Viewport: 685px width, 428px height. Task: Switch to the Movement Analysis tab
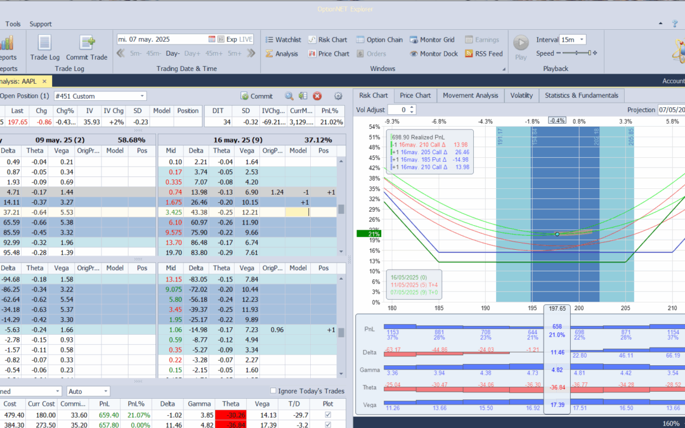(x=471, y=96)
